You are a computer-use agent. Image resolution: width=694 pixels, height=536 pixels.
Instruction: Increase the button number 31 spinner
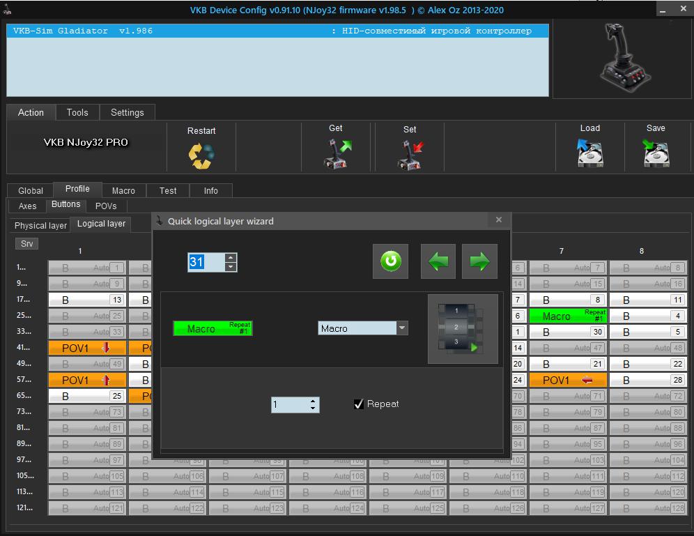(231, 257)
